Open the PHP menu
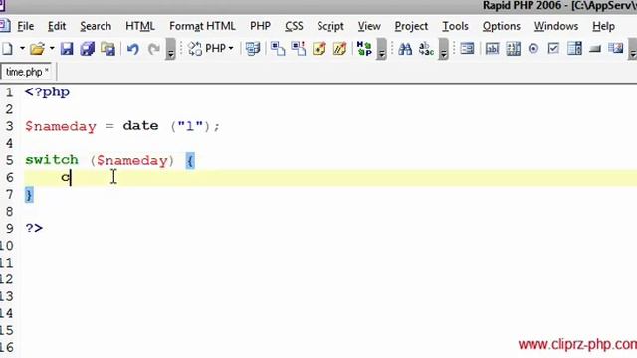Image resolution: width=637 pixels, height=358 pixels. point(260,26)
